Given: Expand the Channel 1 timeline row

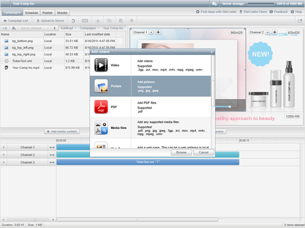Looking at the screenshot, I should [x=3, y=147].
